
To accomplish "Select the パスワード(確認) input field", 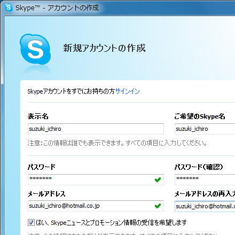I will pos(205,179).
